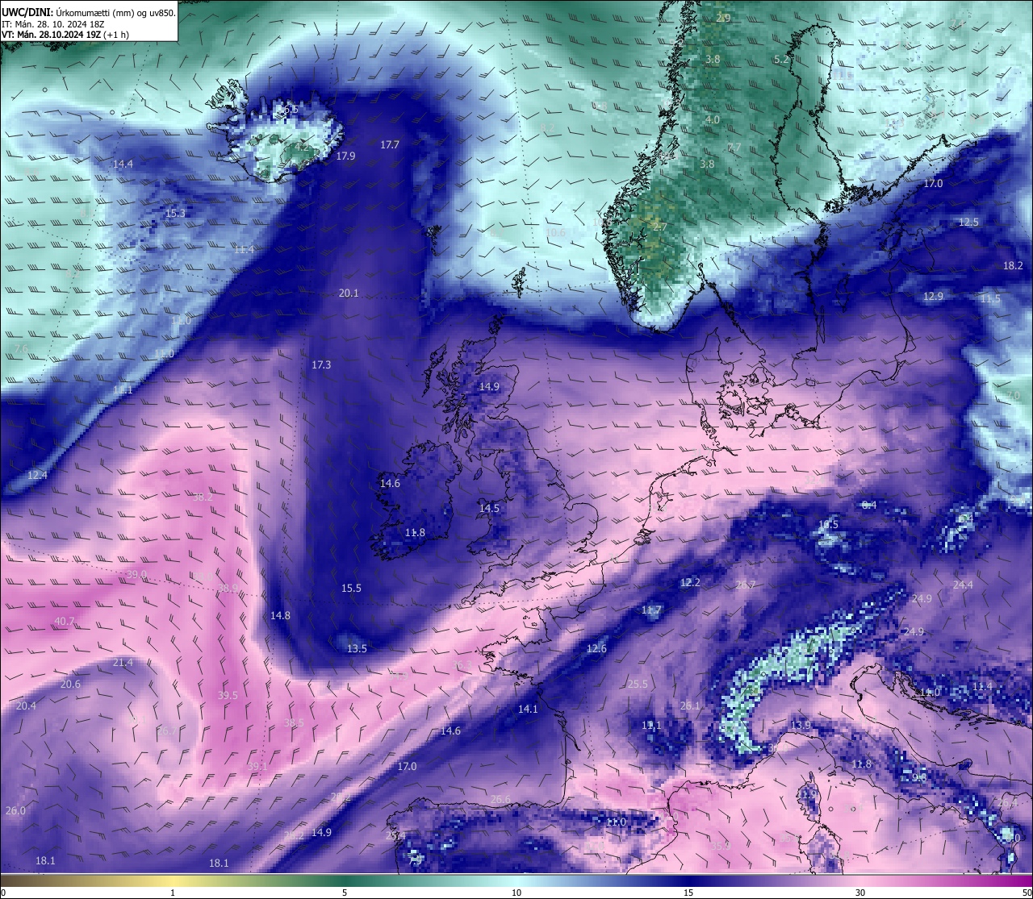The height and width of the screenshot is (899, 1033).
Task: Click the 14.1 value in Bay of Biscay
Action: pos(528,709)
